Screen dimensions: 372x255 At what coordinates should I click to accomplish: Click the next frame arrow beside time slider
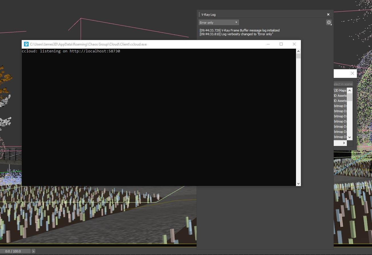pos(33,251)
